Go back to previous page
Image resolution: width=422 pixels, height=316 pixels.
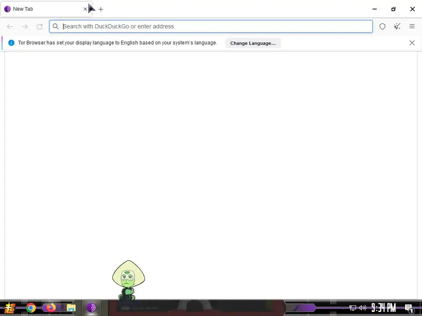tap(10, 26)
